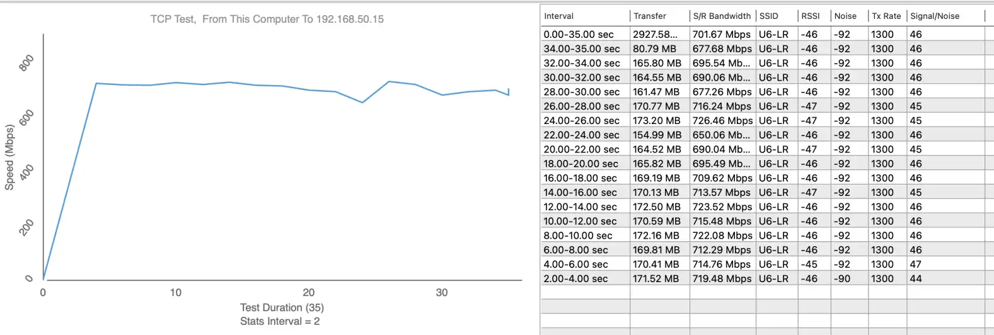This screenshot has width=994, height=335.
Task: Sort table by Interval column header
Action: pyautogui.click(x=559, y=16)
